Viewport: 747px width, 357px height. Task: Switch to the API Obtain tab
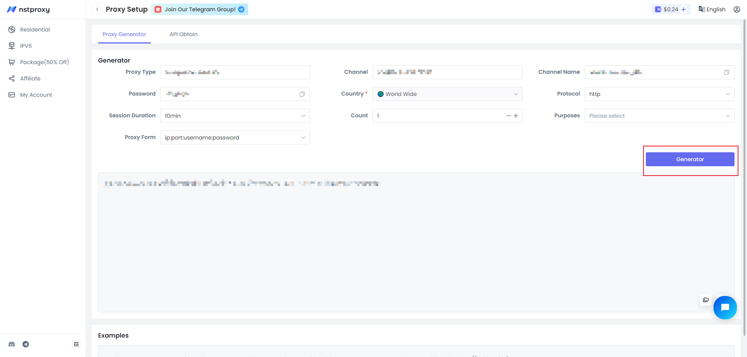184,34
